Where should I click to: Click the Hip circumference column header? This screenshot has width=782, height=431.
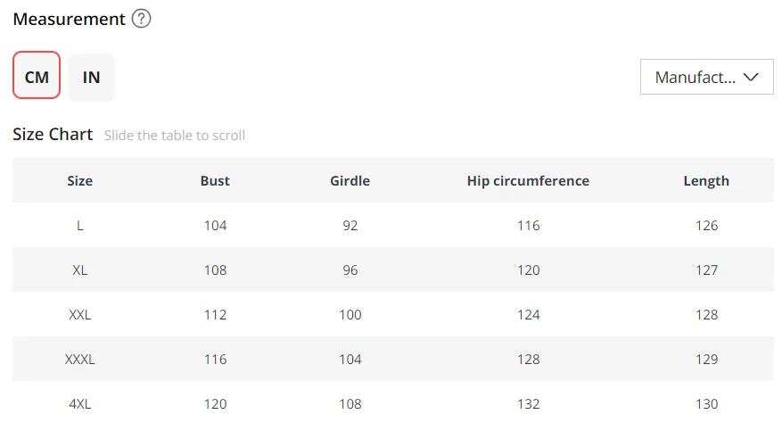pos(528,180)
